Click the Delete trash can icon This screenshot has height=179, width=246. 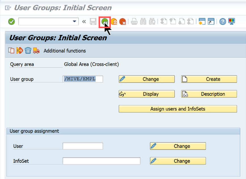(x=28, y=50)
